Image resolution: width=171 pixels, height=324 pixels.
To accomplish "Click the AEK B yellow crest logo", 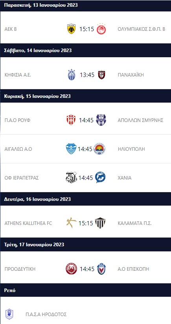I will pyautogui.click(x=71, y=29).
